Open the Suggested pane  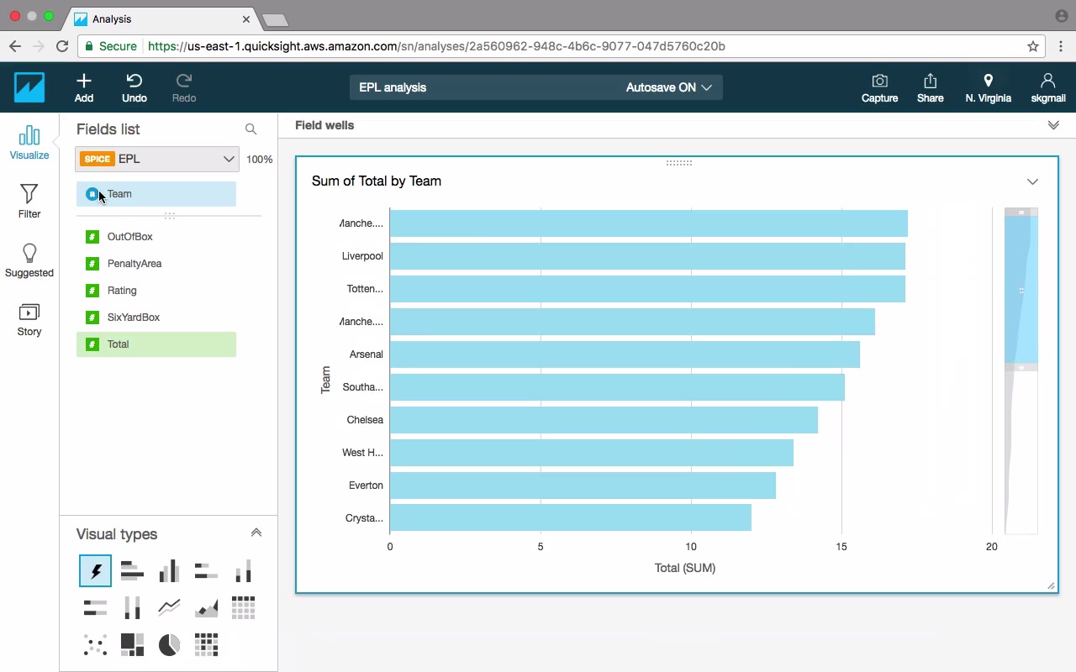pos(29,260)
